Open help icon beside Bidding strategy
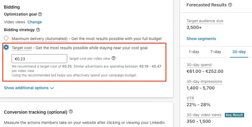The image size is (252, 127). click(x=38, y=30)
